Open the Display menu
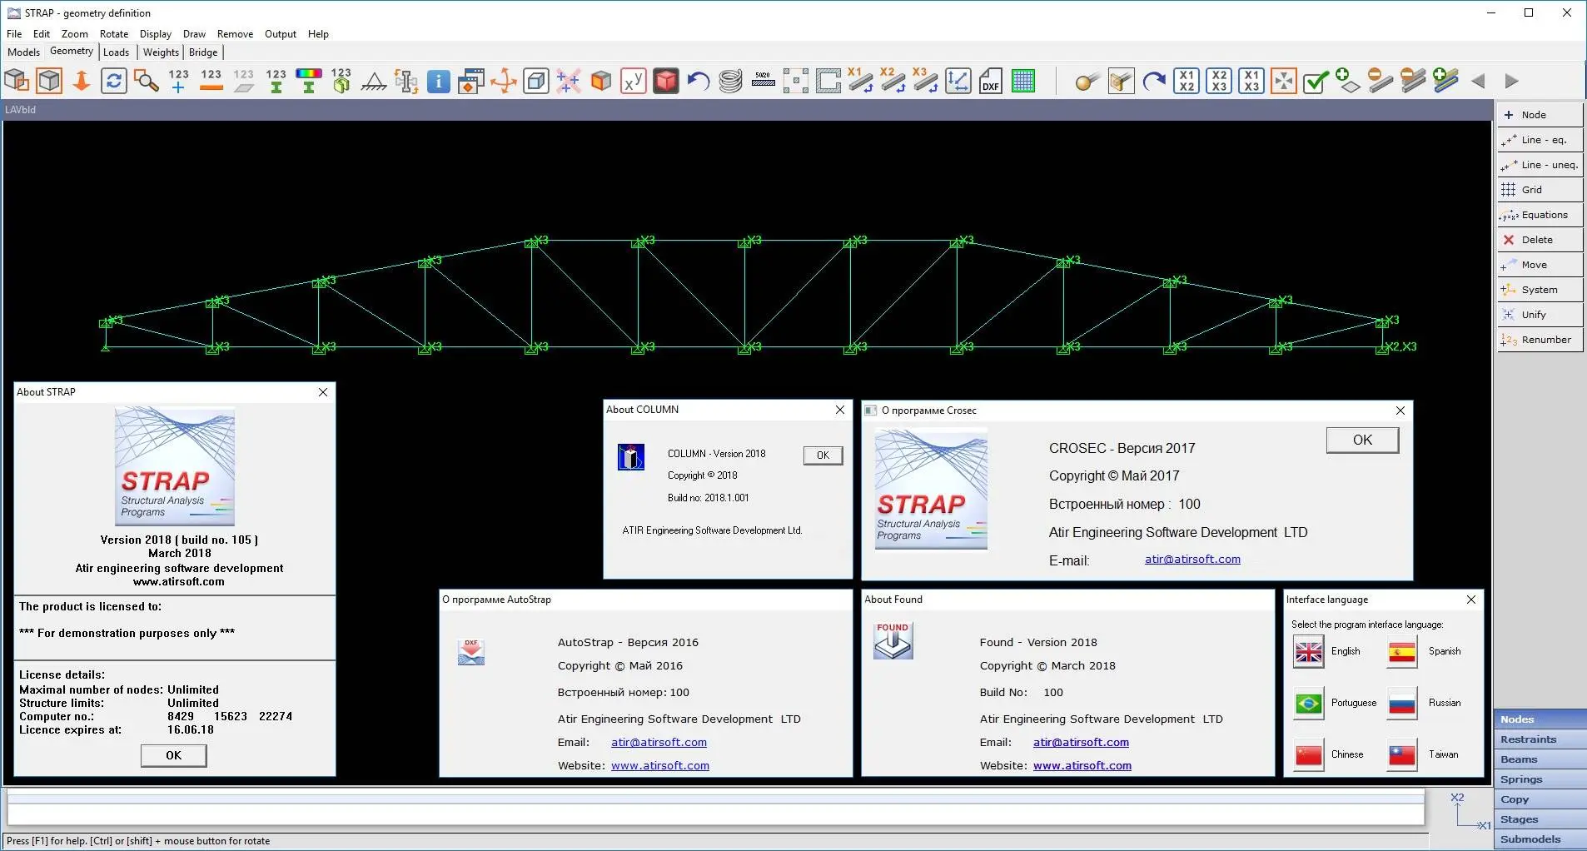This screenshot has width=1587, height=851. point(156,34)
